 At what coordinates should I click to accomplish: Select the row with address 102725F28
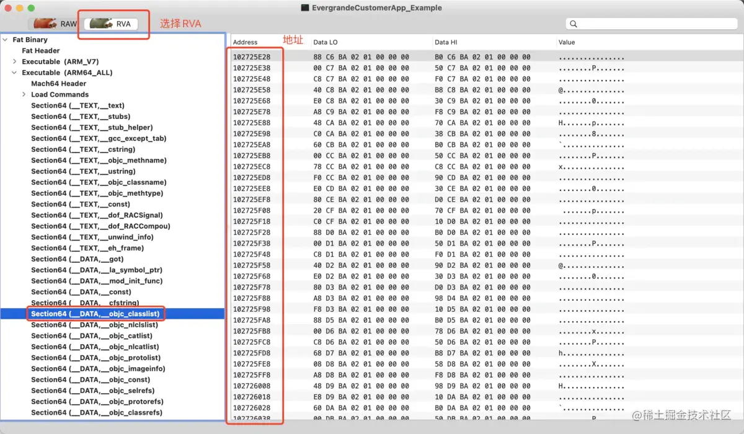(486, 232)
